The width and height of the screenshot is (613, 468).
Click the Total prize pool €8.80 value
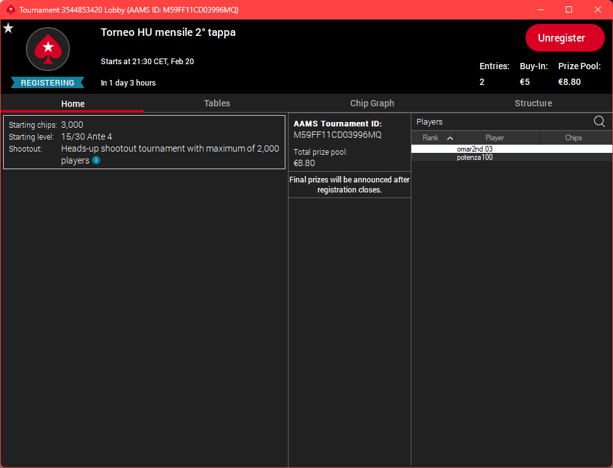click(x=304, y=163)
